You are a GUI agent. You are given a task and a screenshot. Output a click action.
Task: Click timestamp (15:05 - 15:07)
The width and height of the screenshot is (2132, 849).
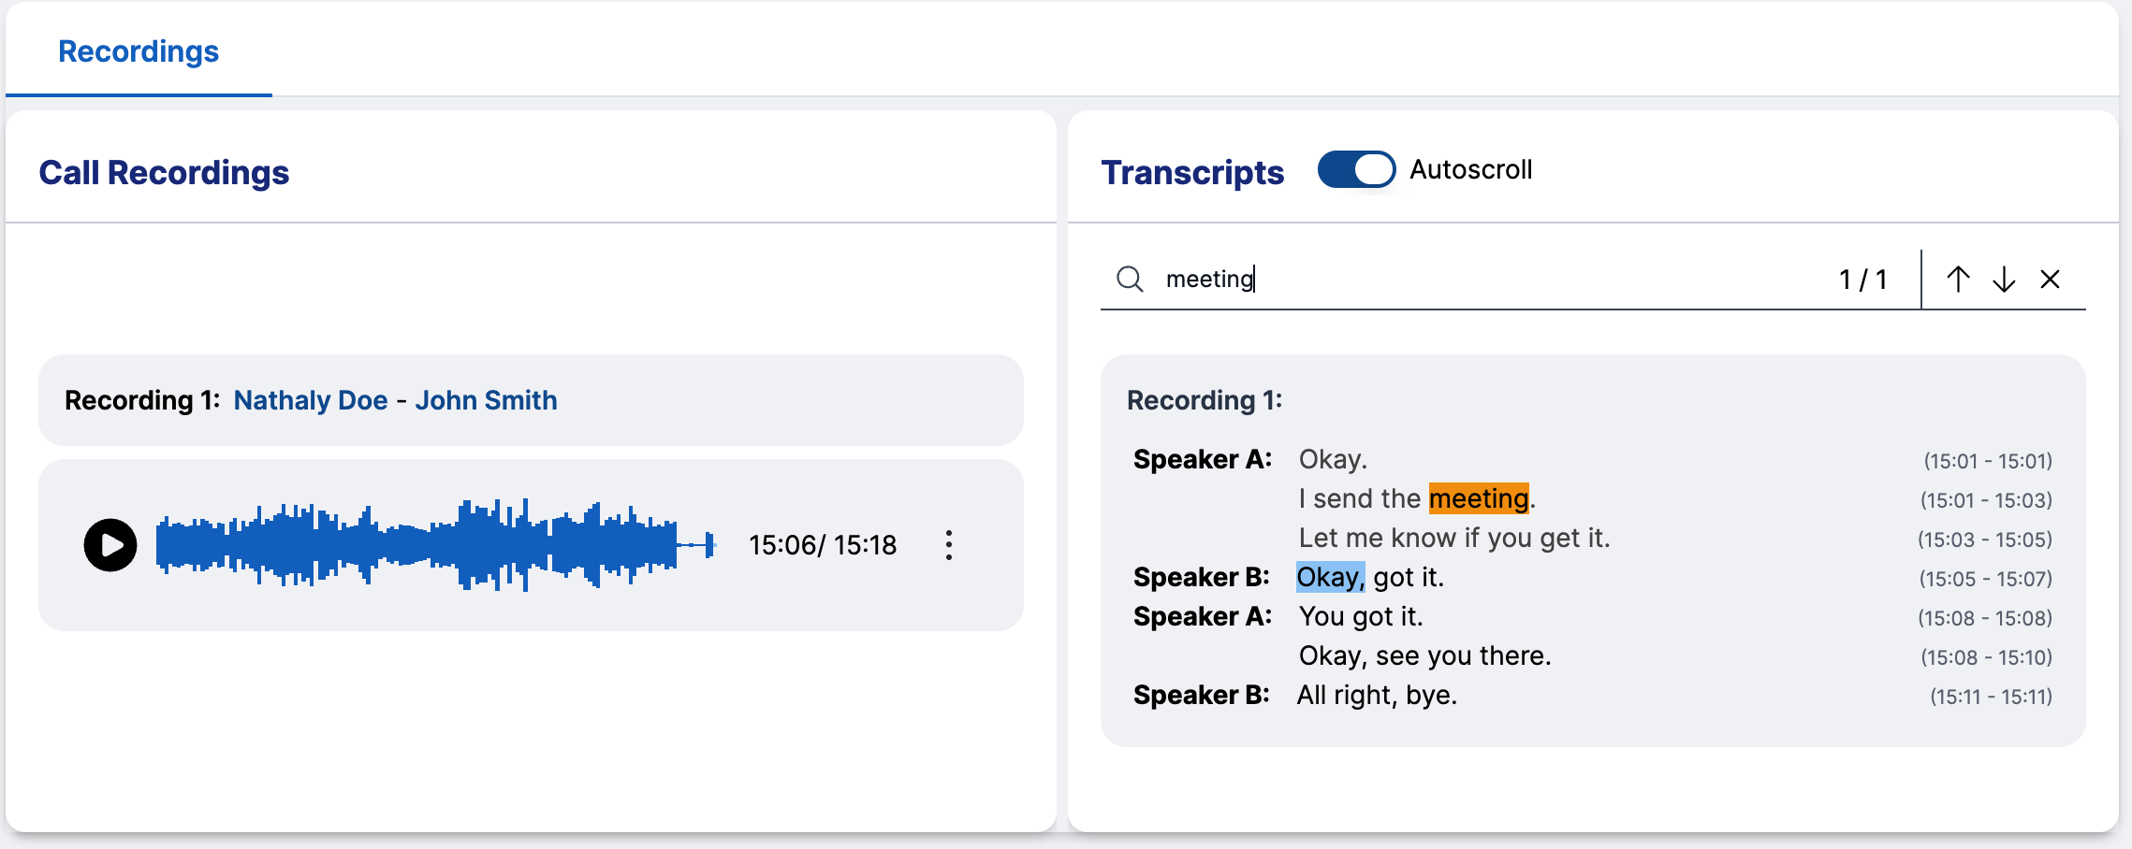[1986, 579]
